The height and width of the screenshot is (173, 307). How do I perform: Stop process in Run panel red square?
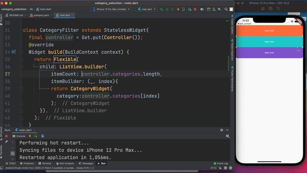click(6, 136)
